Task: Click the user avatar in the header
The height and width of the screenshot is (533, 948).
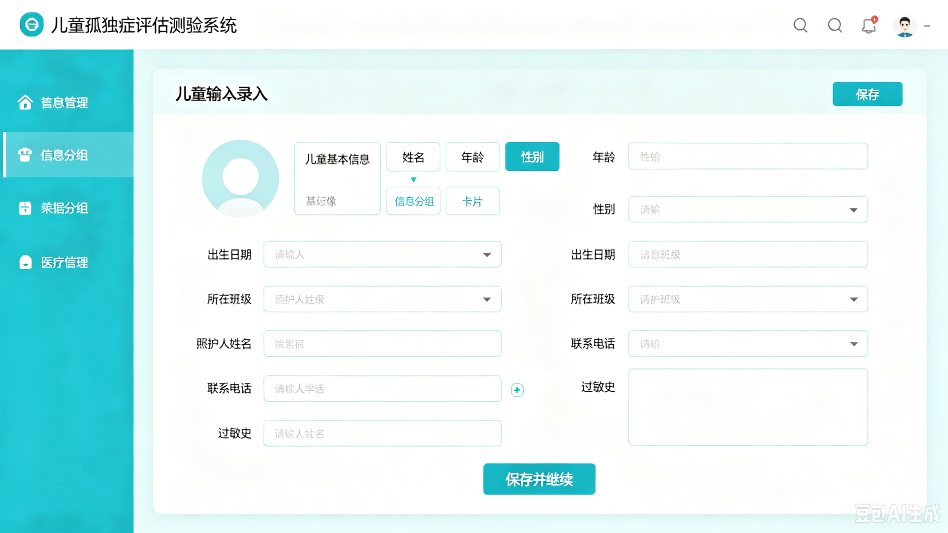Action: tap(905, 25)
